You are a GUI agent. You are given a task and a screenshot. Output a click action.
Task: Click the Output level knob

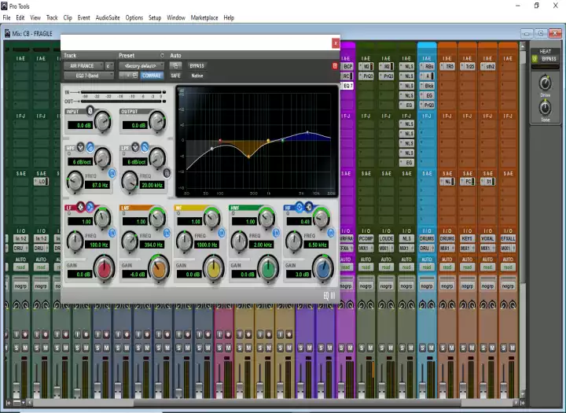point(157,121)
